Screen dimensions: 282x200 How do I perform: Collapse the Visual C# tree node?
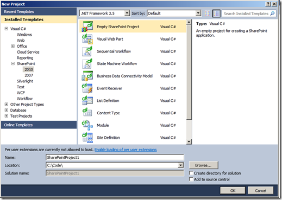tap(7, 29)
